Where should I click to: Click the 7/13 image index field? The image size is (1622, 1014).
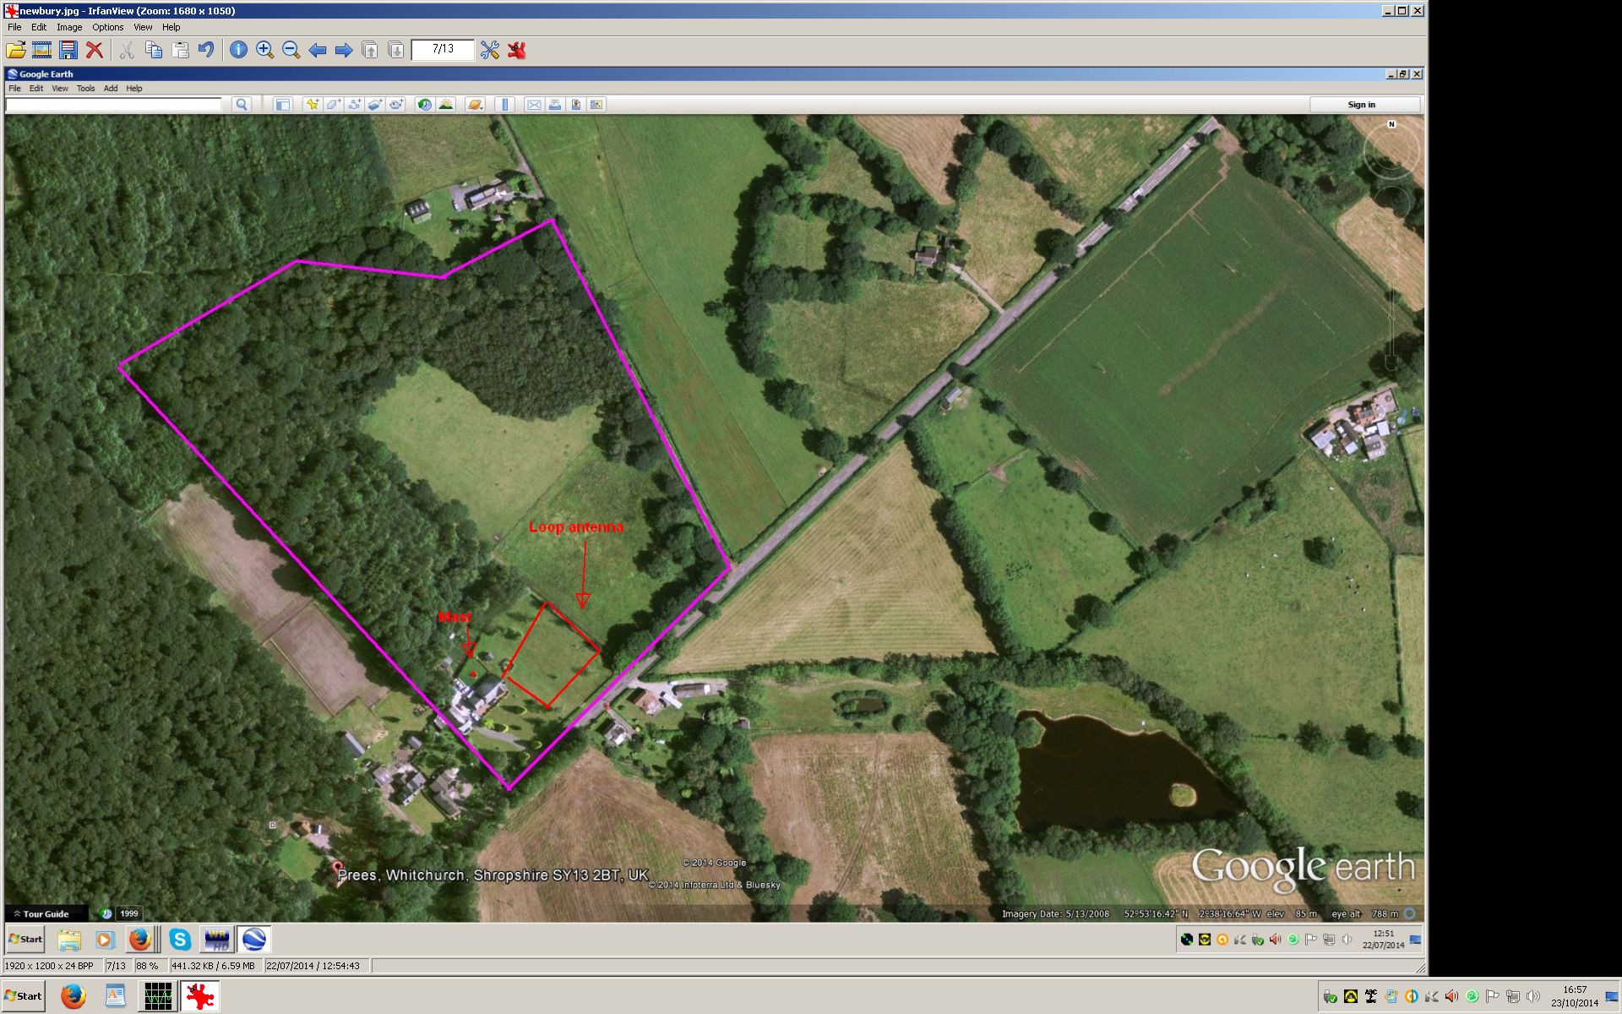tap(442, 49)
